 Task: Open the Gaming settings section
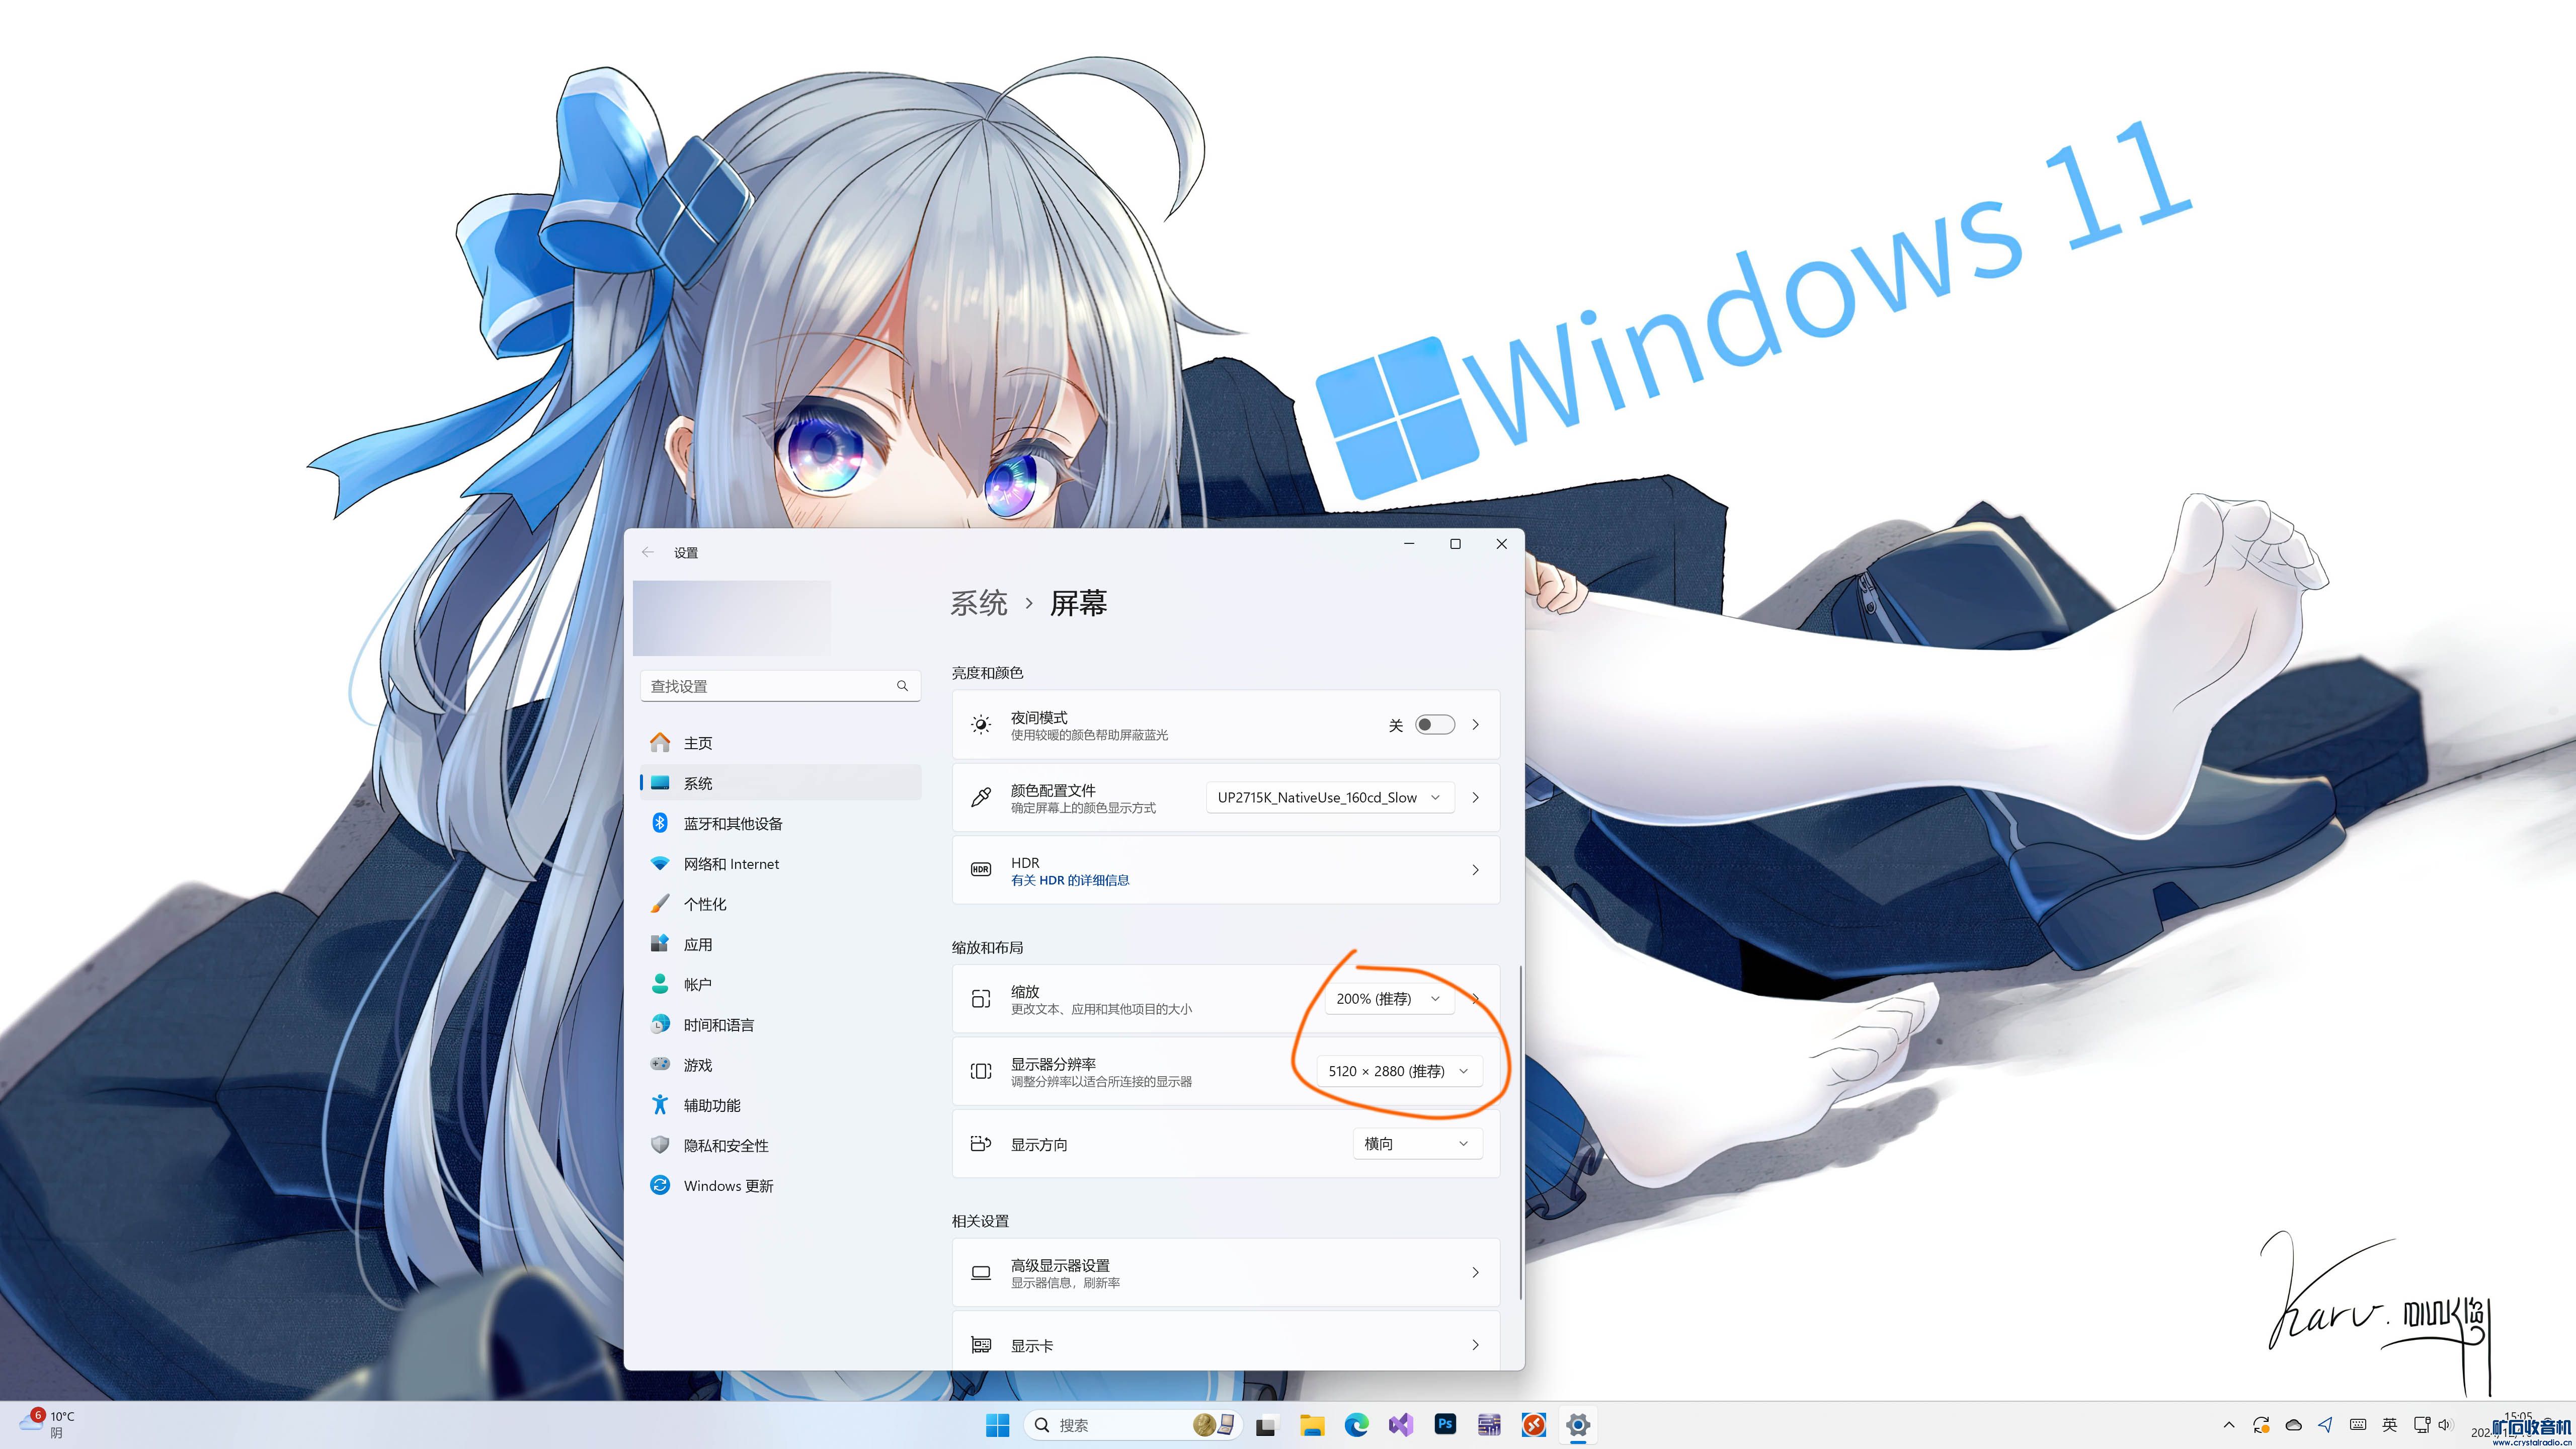(697, 1065)
